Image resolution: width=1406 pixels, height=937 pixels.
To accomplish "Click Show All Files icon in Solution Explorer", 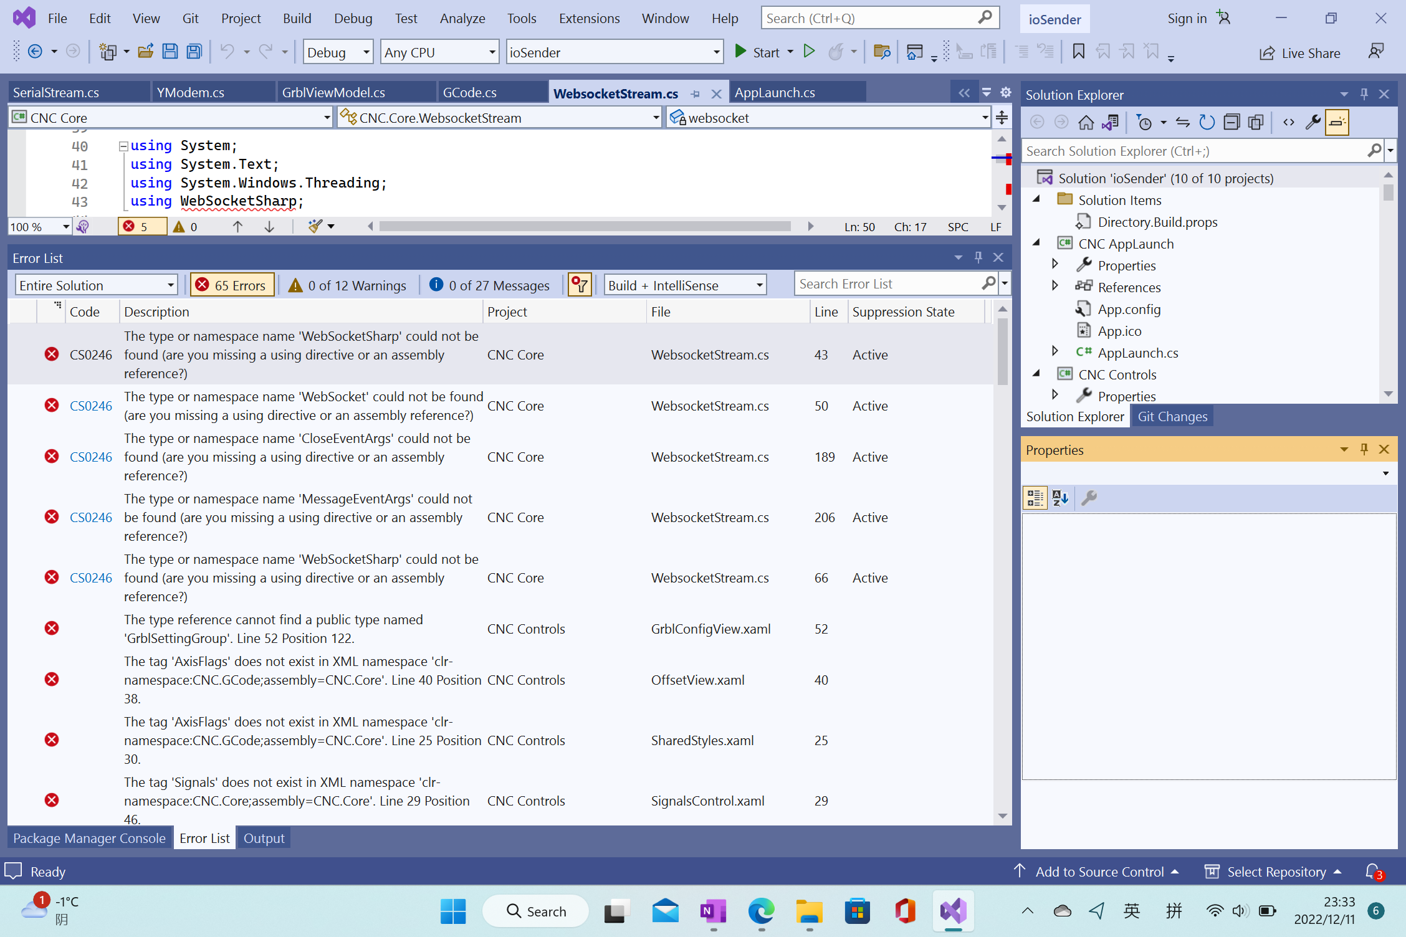I will click(x=1256, y=122).
